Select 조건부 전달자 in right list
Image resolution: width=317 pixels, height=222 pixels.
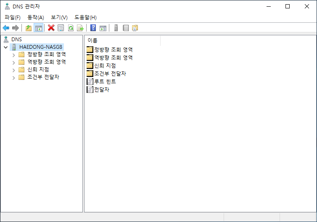tap(110, 74)
